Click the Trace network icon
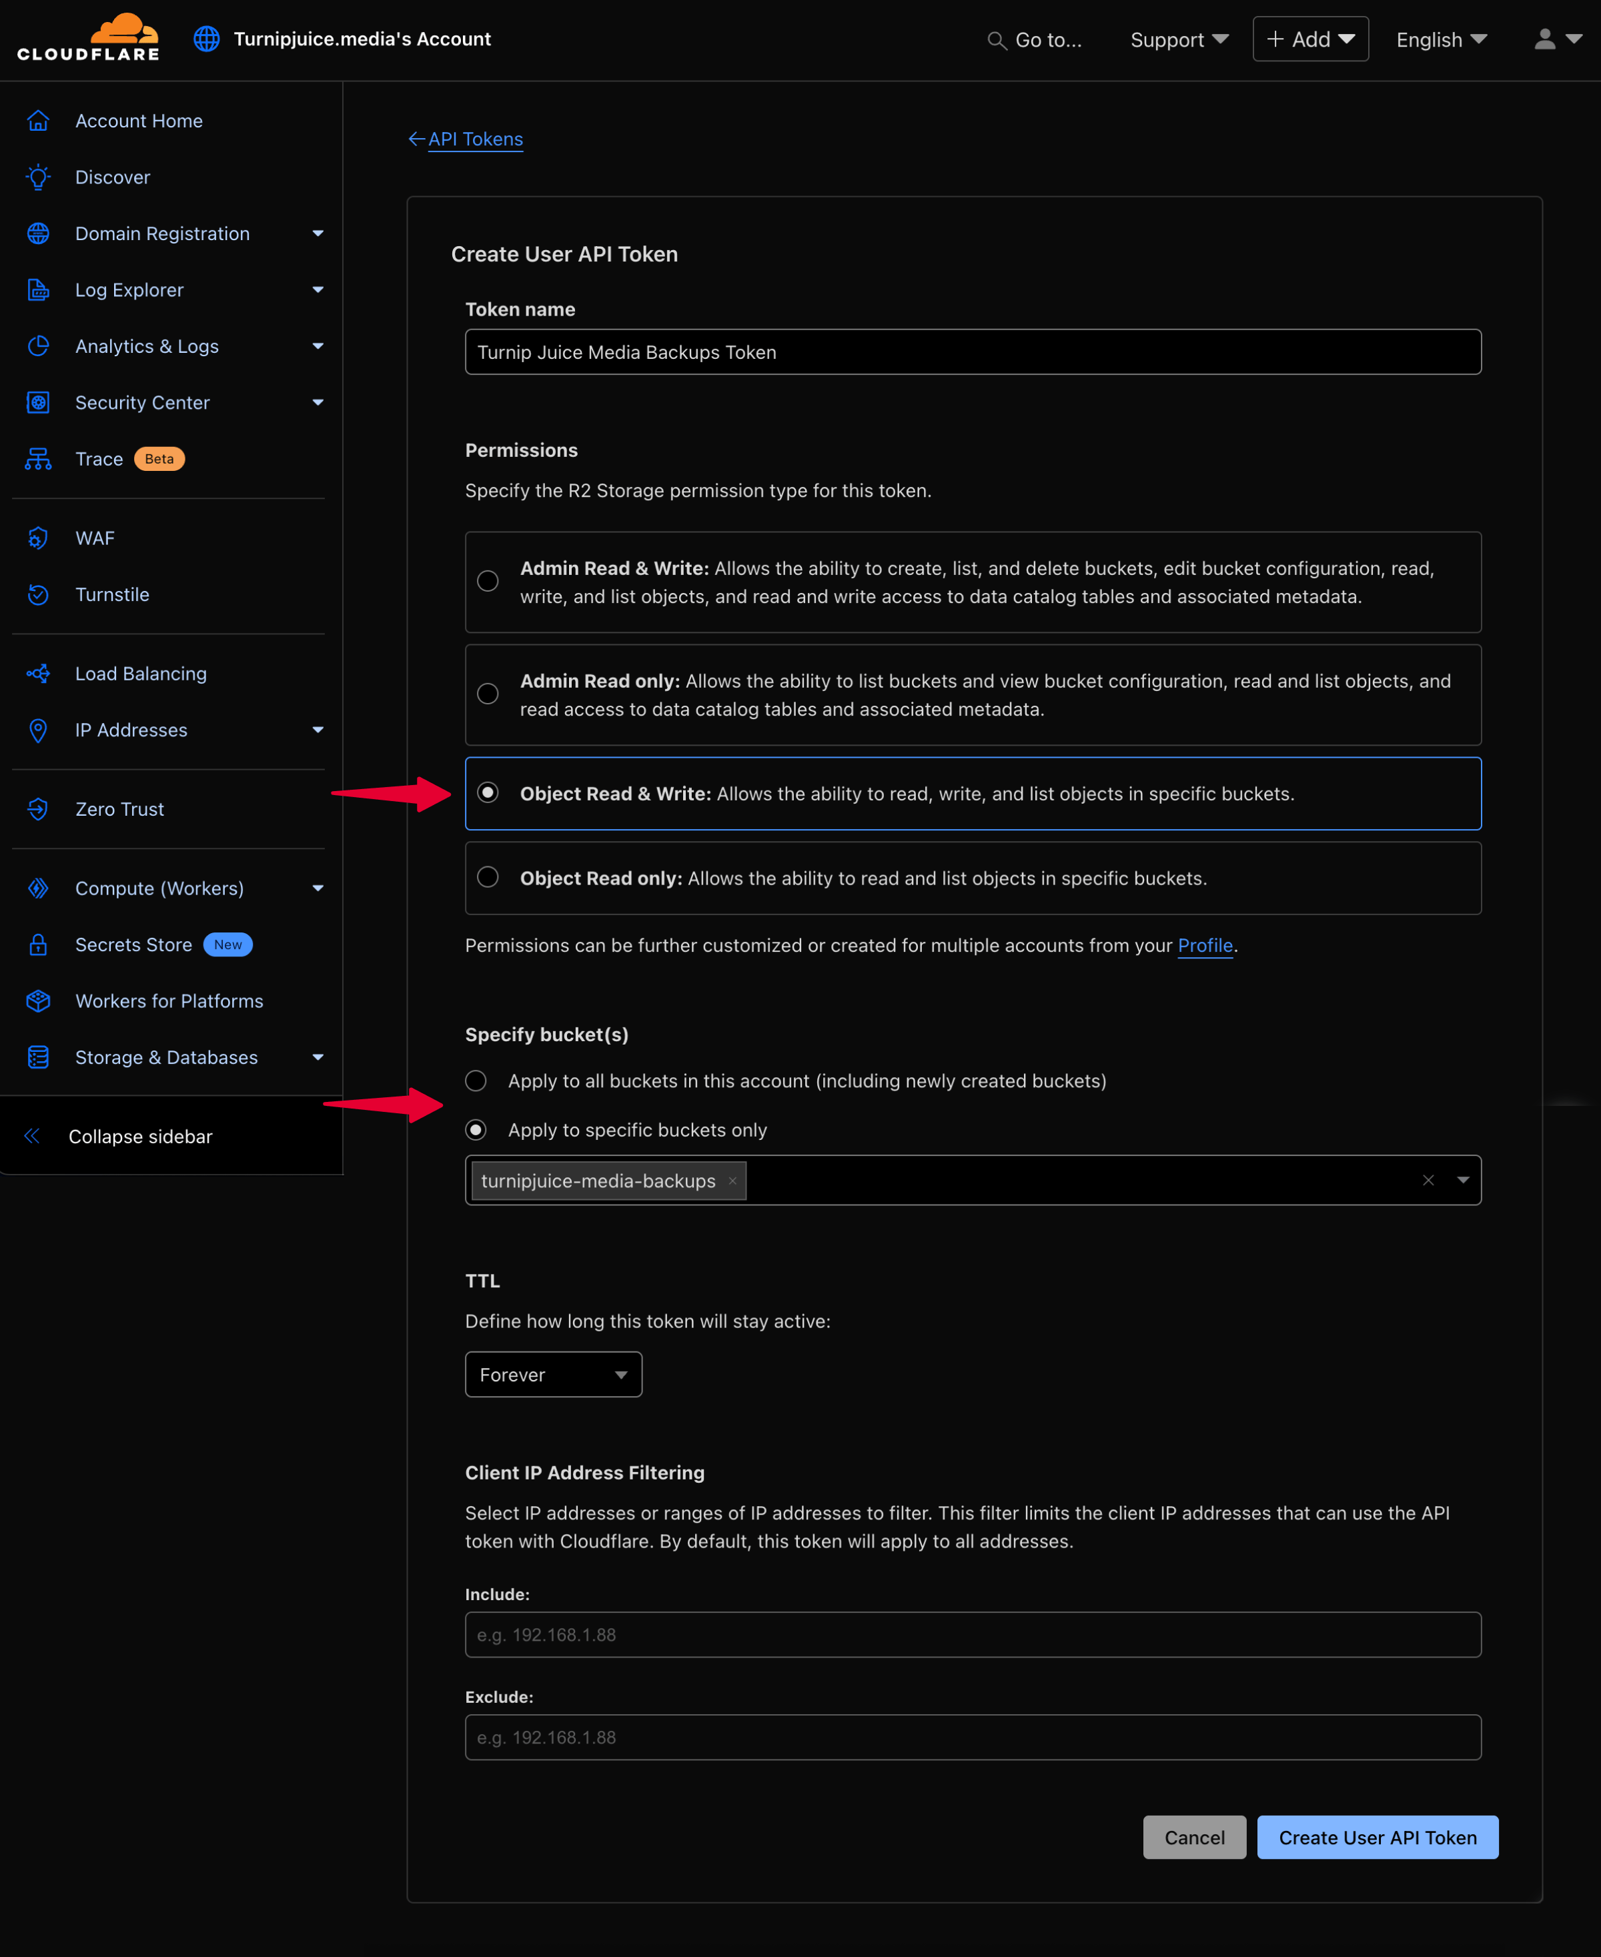 (x=38, y=458)
